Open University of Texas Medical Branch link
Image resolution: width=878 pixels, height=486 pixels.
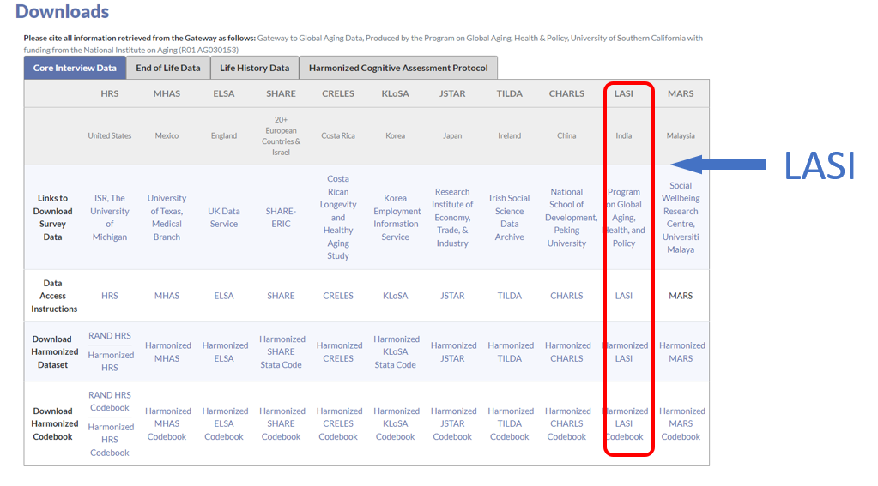pos(167,218)
